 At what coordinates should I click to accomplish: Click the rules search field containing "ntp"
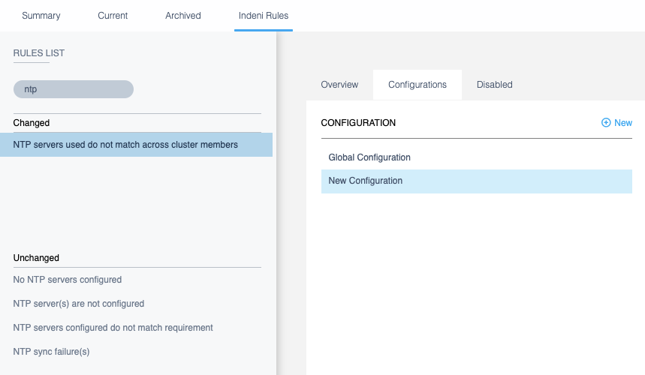pyautogui.click(x=74, y=89)
